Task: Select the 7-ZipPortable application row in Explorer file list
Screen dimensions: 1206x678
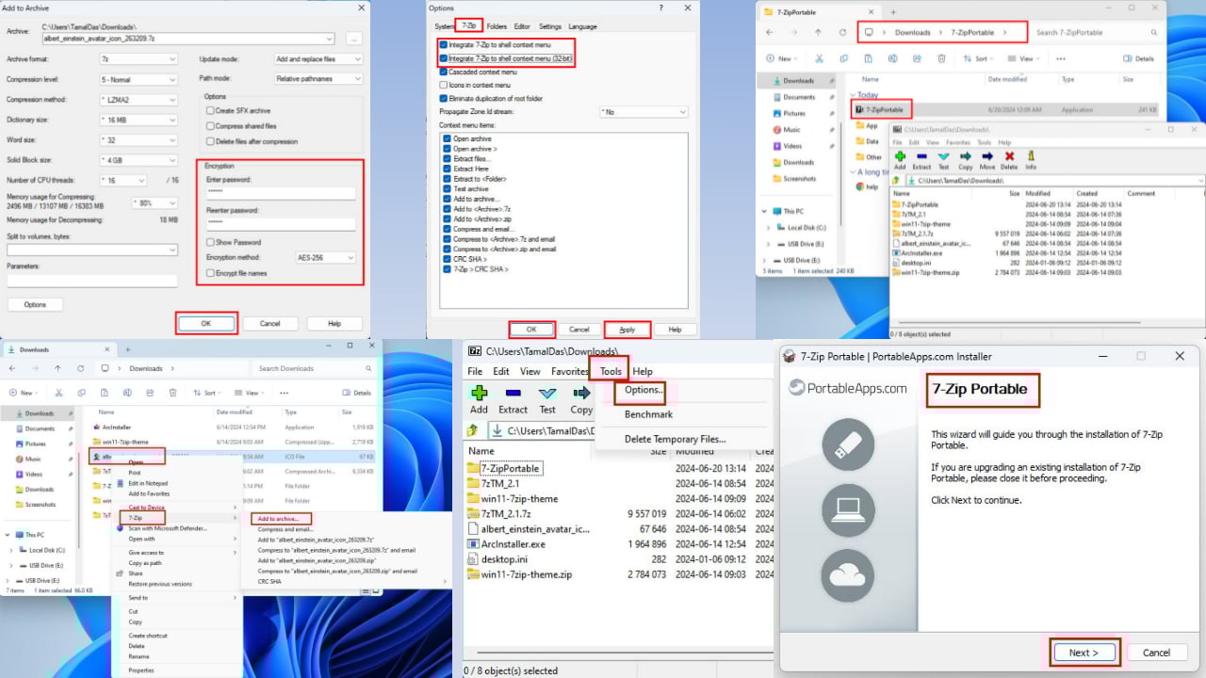Action: coord(1003,109)
